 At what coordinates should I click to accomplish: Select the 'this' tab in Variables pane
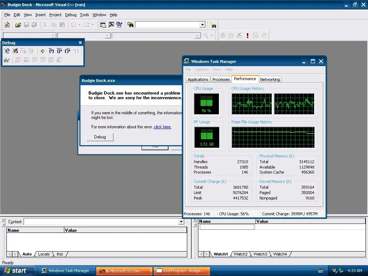pyautogui.click(x=60, y=254)
